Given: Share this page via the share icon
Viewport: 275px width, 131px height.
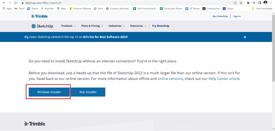Looking at the screenshot, I should pos(235,3).
